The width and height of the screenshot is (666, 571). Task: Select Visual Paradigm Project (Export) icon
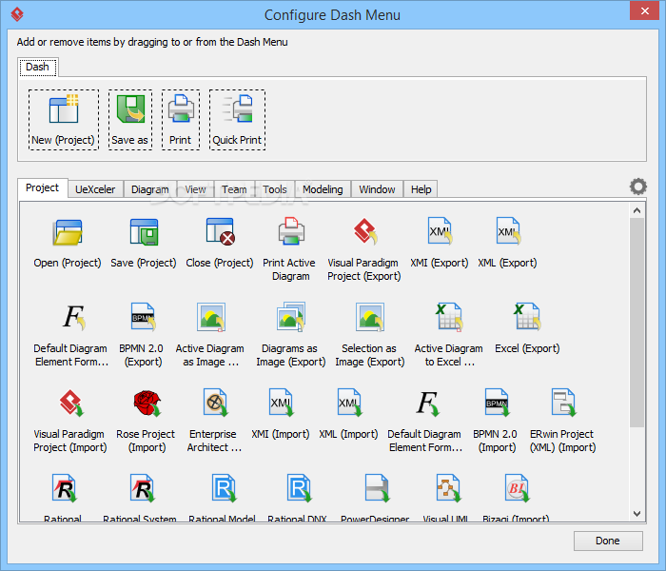364,231
